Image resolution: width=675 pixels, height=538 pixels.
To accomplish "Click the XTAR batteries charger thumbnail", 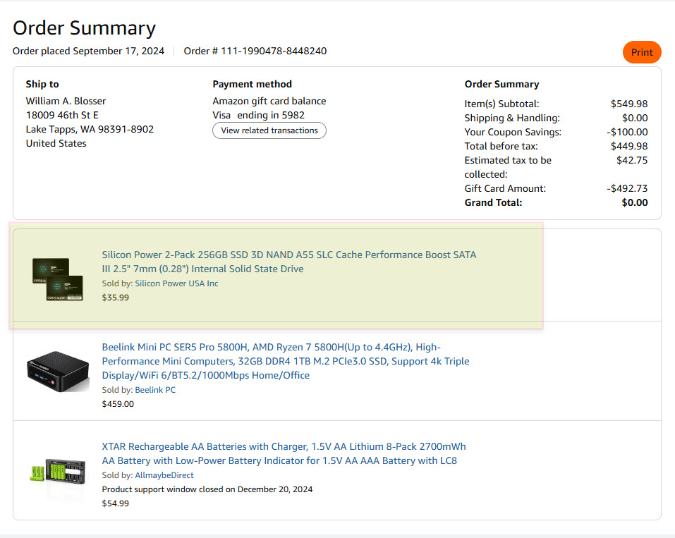I will 57,469.
